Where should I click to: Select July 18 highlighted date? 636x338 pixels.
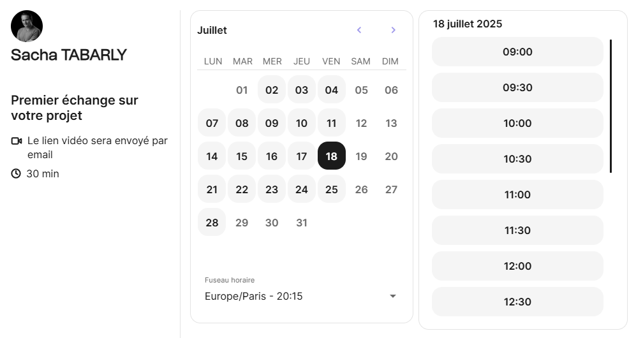(331, 156)
